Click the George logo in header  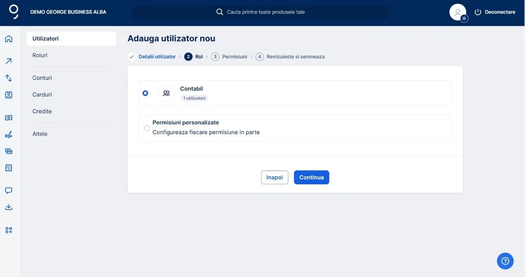pos(14,12)
